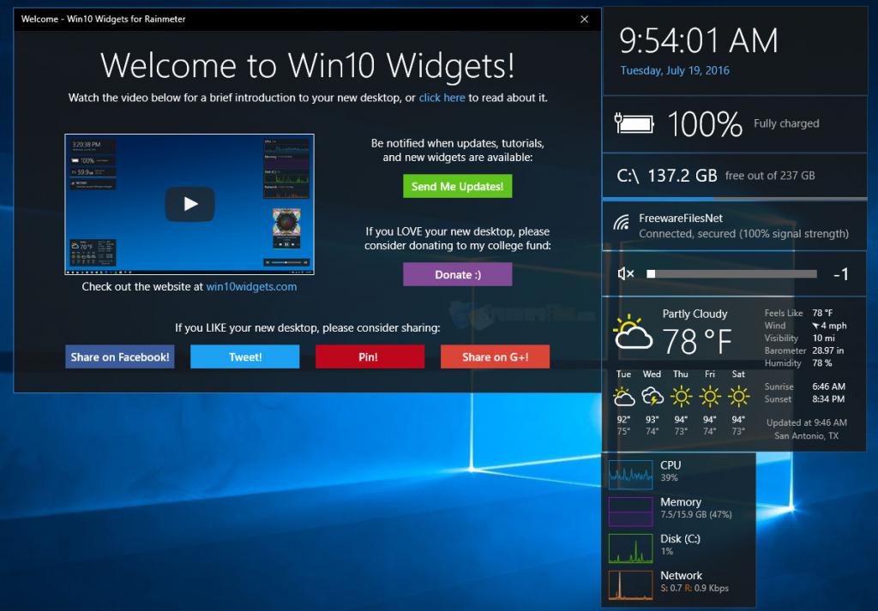The image size is (878, 611).
Task: Click the Sunset 8:34 PM value
Action: [828, 399]
